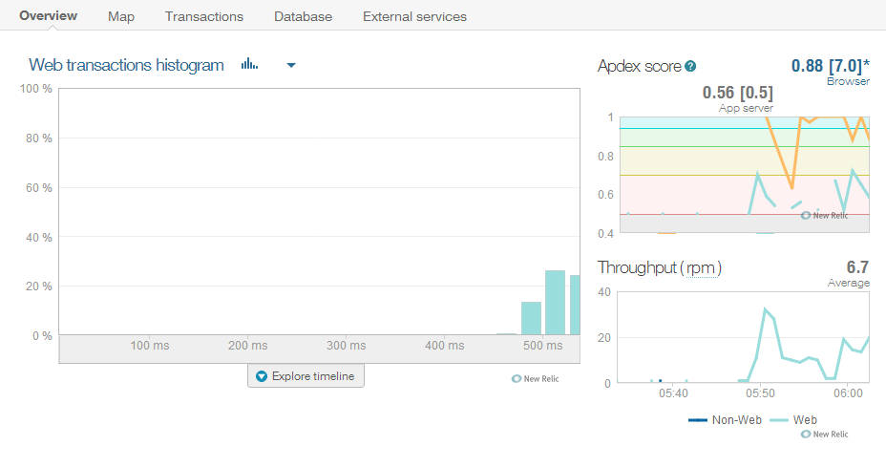Screen dimensions: 886x467
Task: Click the tallest histogram bar near 500 ms
Action: click(555, 303)
